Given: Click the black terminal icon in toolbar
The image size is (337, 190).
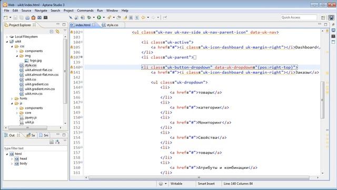Looking at the screenshot, I should [x=46, y=17].
